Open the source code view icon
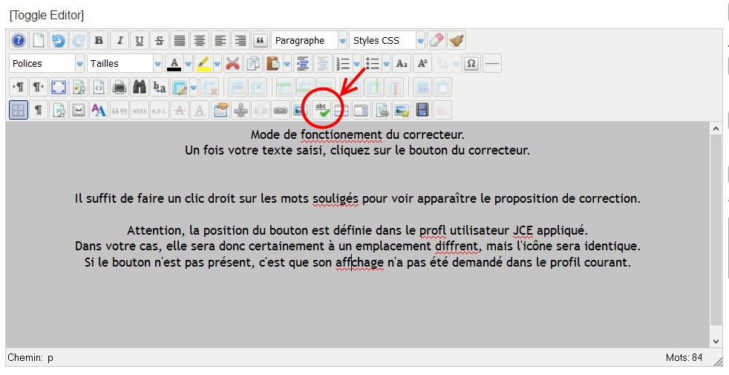The width and height of the screenshot is (729, 375). point(99,87)
